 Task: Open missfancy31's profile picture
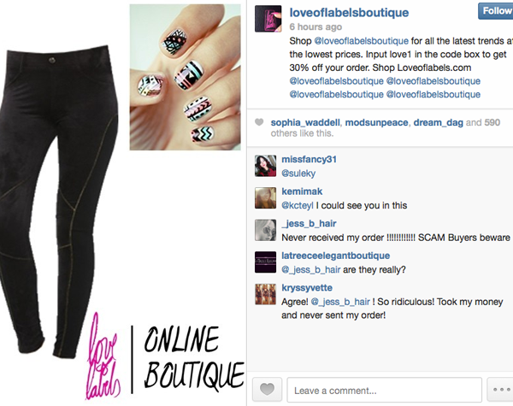coord(265,166)
